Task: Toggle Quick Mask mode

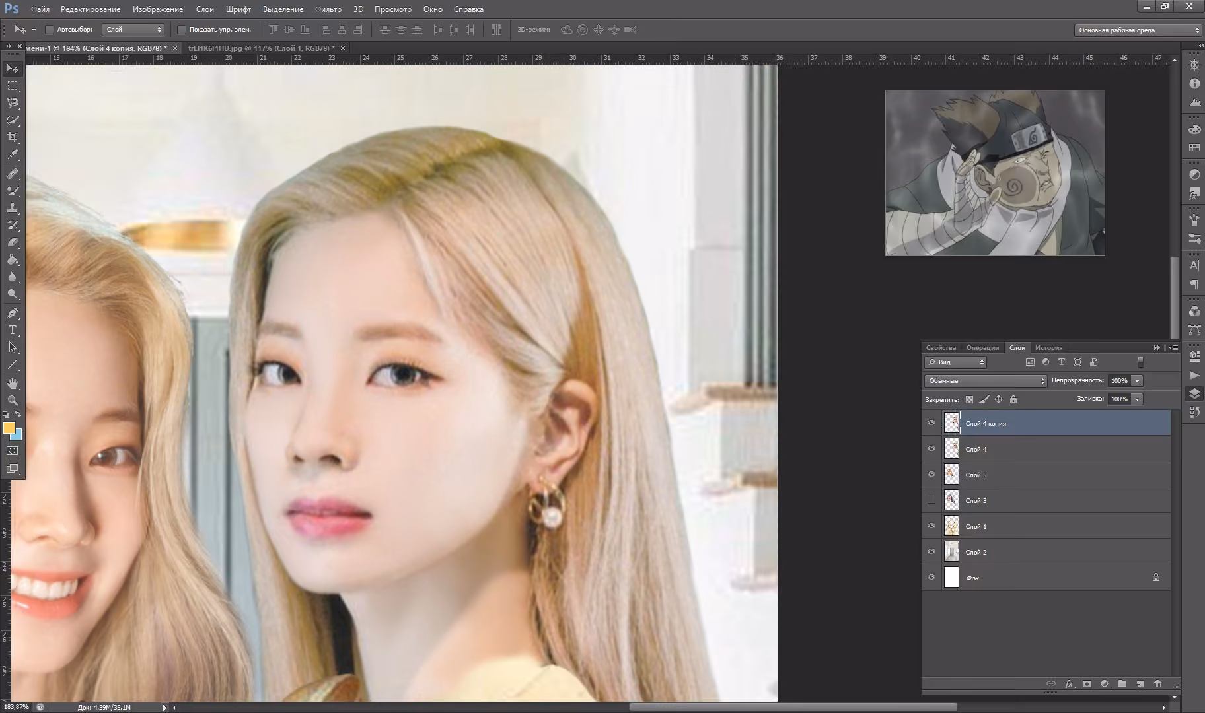Action: click(13, 451)
